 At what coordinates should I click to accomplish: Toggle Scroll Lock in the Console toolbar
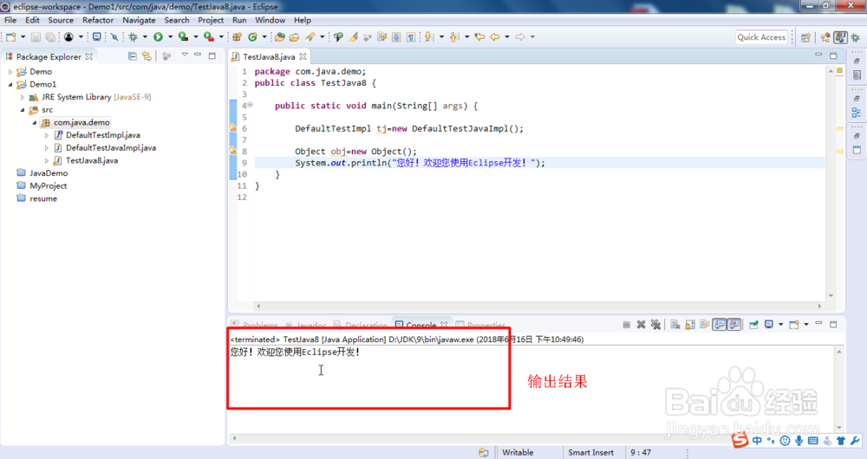pyautogui.click(x=690, y=325)
